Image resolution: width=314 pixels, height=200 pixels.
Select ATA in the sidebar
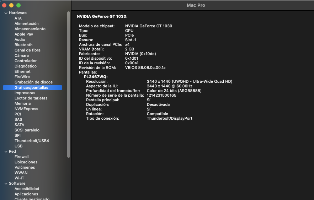(18, 18)
